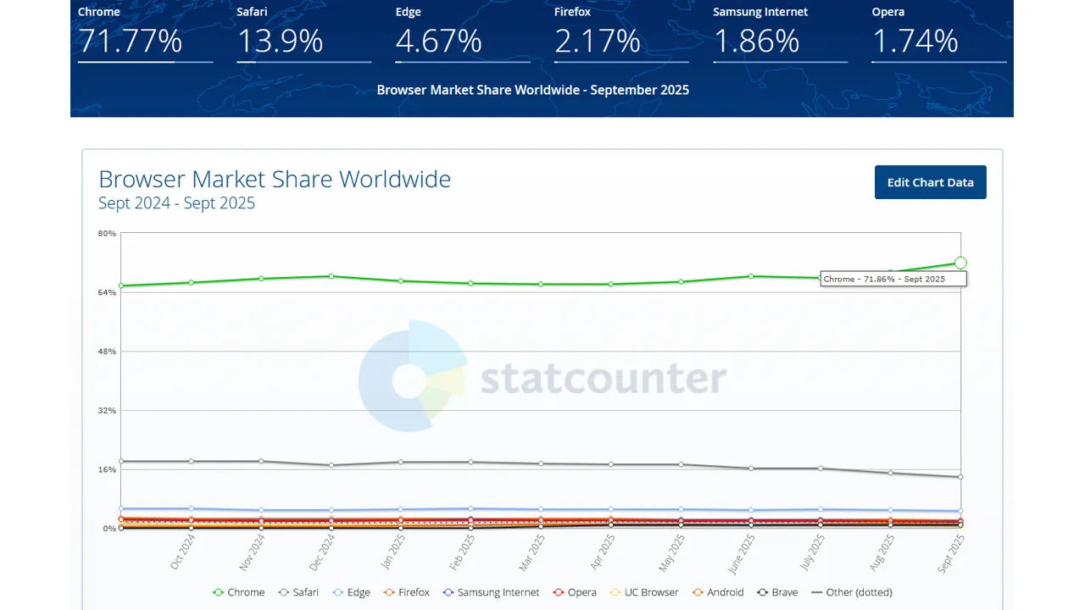Viewport: 1085px width, 610px height.
Task: Click the Firefox legend icon
Action: point(389,592)
